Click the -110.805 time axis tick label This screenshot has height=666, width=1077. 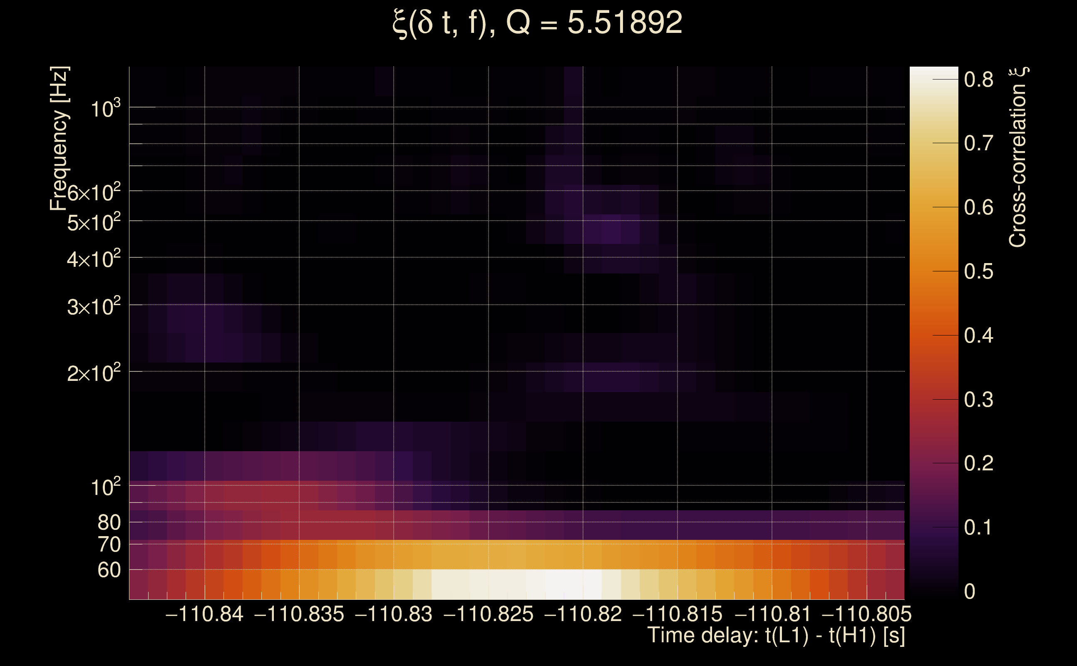tap(866, 614)
